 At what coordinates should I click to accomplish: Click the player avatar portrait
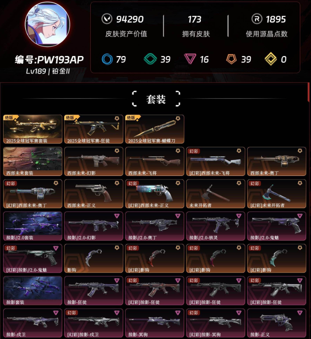click(47, 24)
